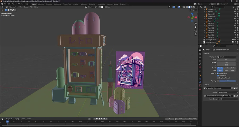Switch to Geometry Nodes workspace
The width and height of the screenshot is (239, 127).
[113, 4]
